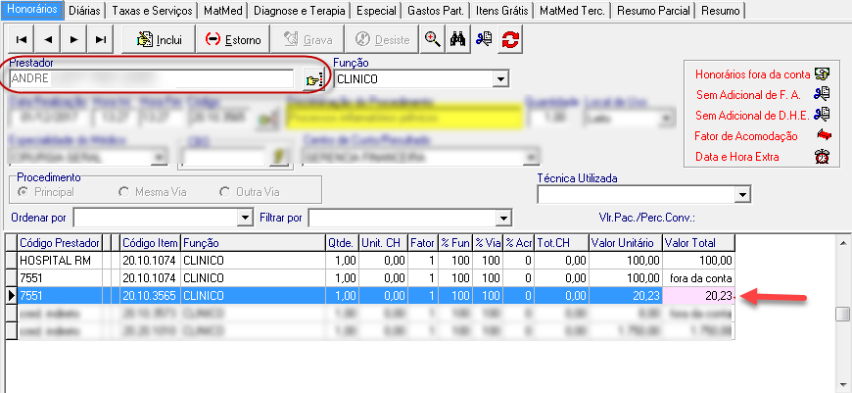Switch to the Itens Grátis tab
852x393 pixels.
501,11
